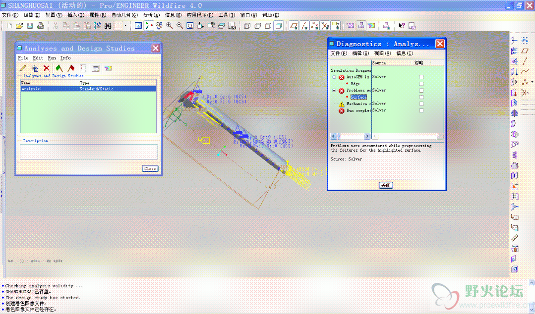Zoom in with the magnifier plus icon

pyautogui.click(x=169, y=26)
